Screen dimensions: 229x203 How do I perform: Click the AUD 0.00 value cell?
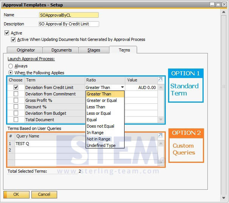tap(141, 87)
